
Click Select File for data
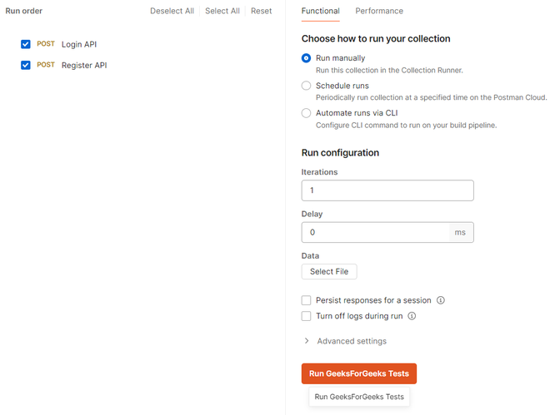point(329,271)
